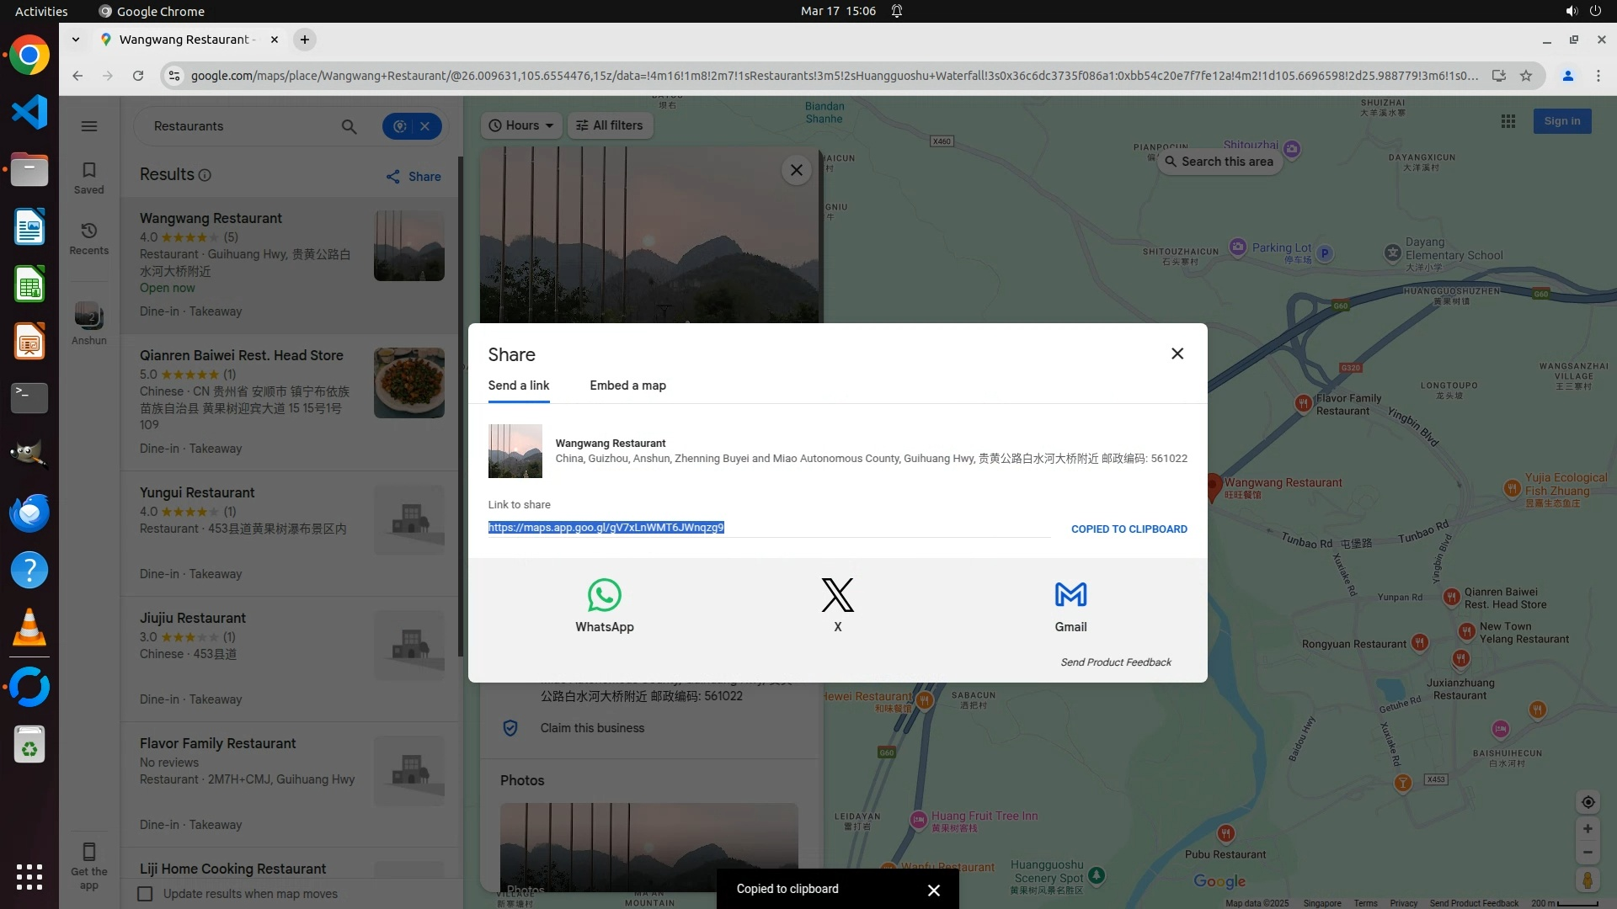Expand the Chrome tab search dropdown

point(76,40)
